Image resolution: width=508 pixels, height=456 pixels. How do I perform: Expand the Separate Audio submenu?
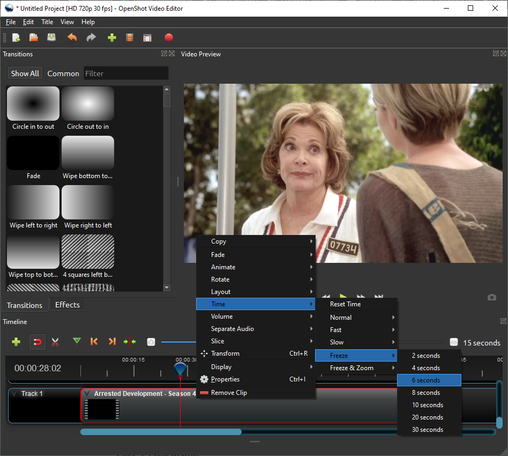click(x=256, y=328)
